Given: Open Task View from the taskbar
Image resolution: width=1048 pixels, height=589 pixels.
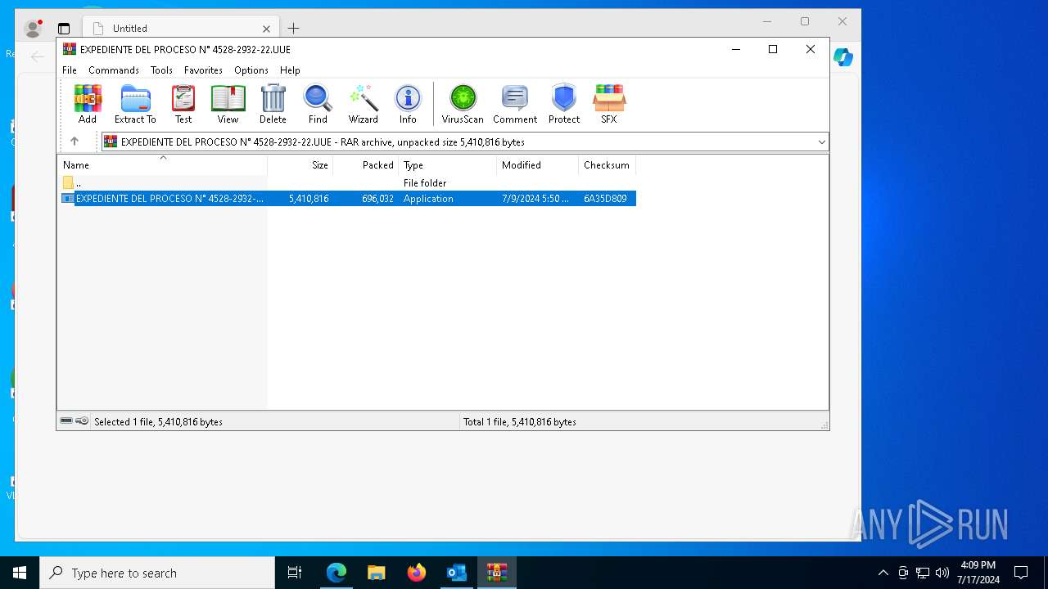Looking at the screenshot, I should pyautogui.click(x=295, y=573).
